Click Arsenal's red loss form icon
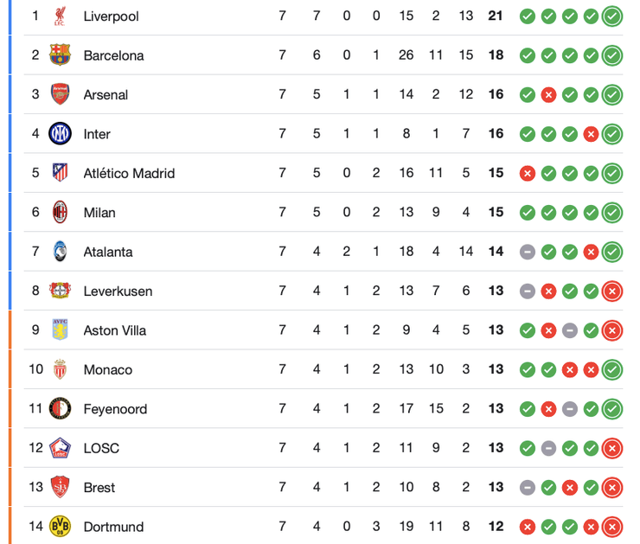This screenshot has height=544, width=640. pyautogui.click(x=548, y=95)
